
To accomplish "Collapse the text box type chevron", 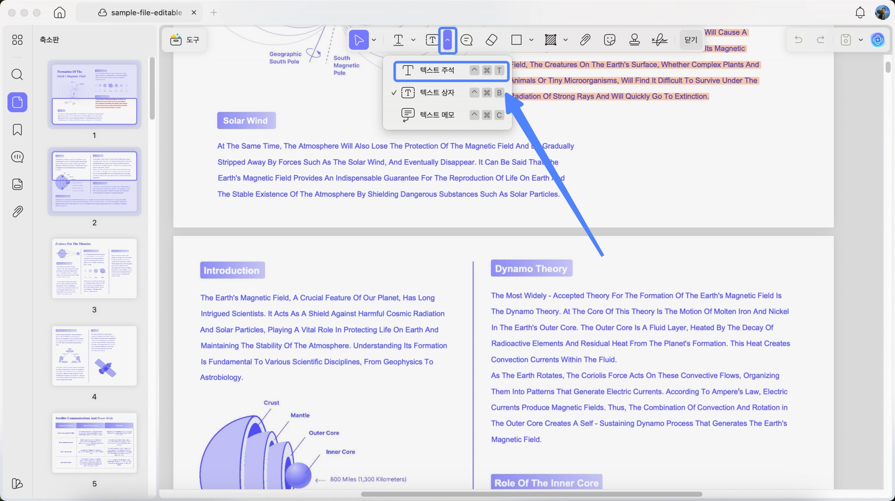I will click(447, 40).
